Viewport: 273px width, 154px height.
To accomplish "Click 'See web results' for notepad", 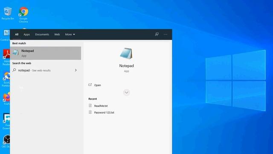I will point(41,70).
